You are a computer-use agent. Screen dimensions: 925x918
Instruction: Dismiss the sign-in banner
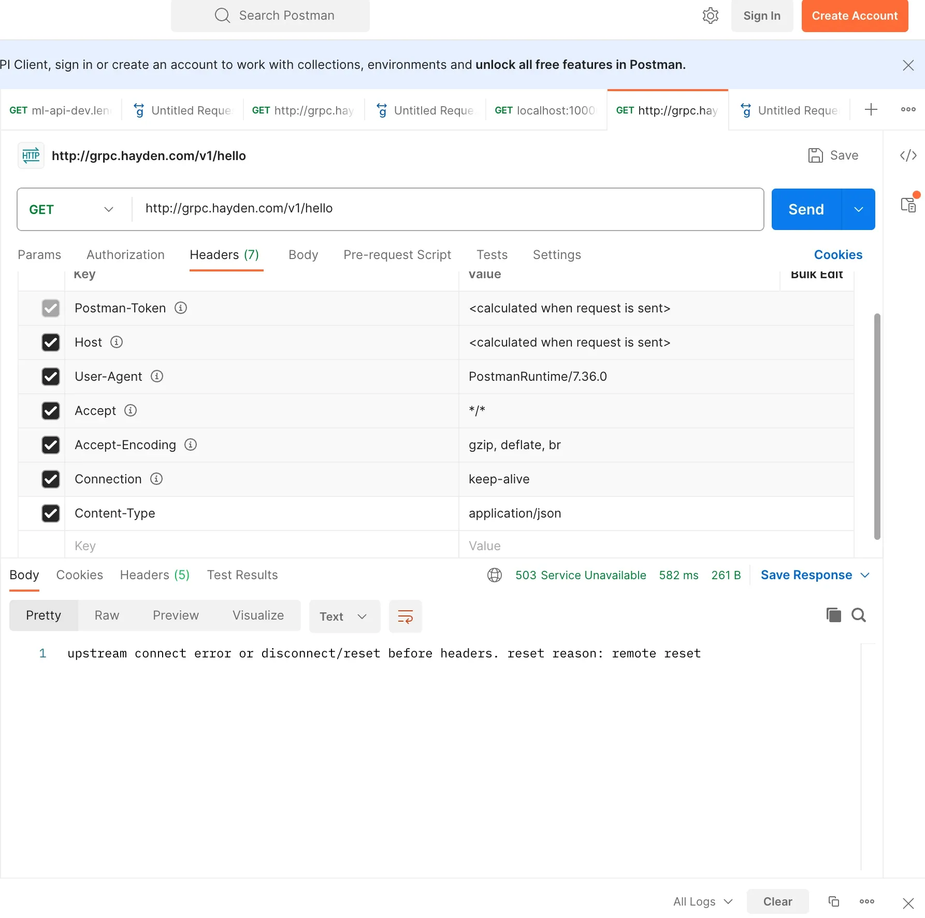908,65
